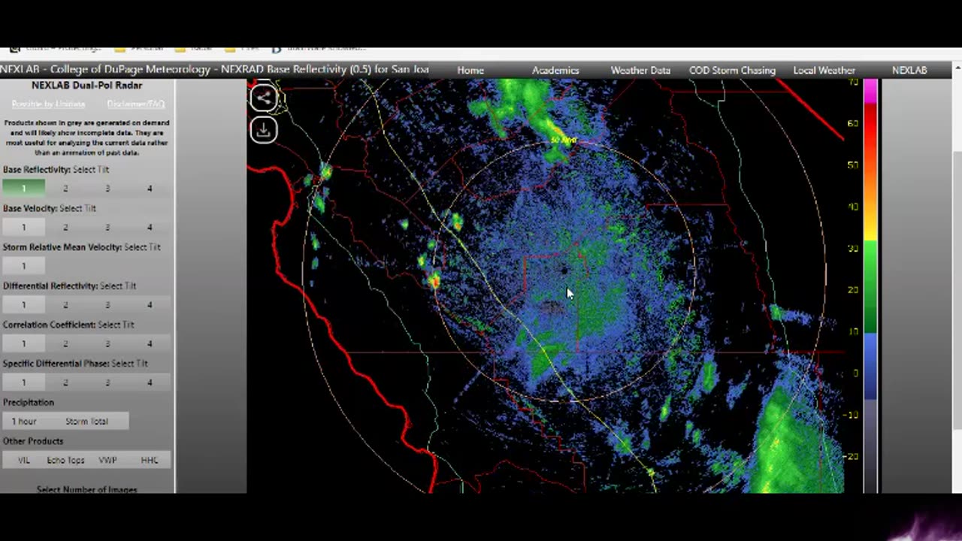Select Storm Relative Mean Velocity tilt 1
Image resolution: width=962 pixels, height=541 pixels.
[x=23, y=265]
